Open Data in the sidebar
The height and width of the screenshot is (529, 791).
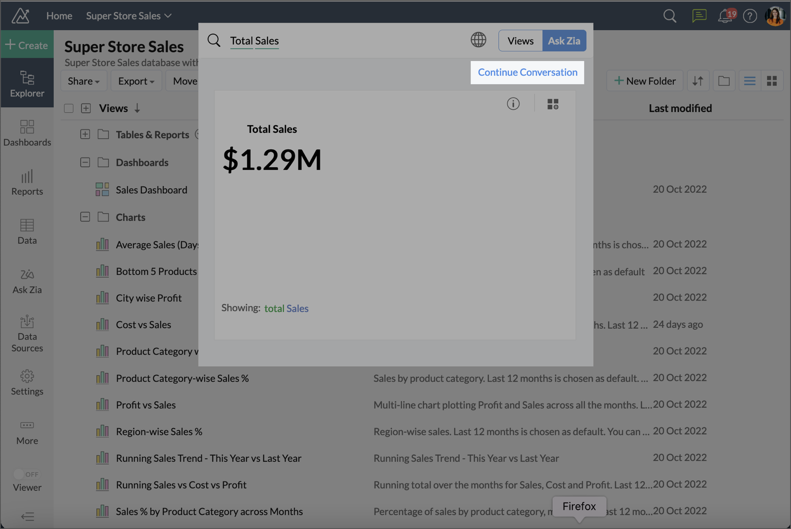pos(27,231)
